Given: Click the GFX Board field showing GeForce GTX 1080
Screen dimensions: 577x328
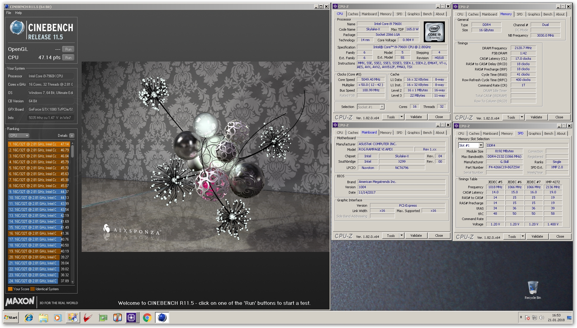Looking at the screenshot, I should click(x=50, y=109).
